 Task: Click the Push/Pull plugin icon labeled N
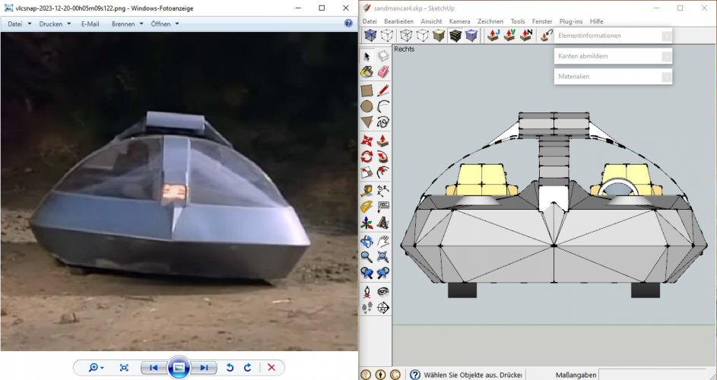coord(526,35)
